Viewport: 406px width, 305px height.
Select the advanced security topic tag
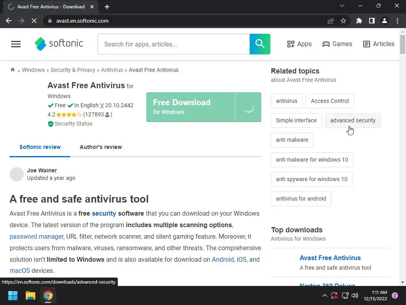pos(352,120)
